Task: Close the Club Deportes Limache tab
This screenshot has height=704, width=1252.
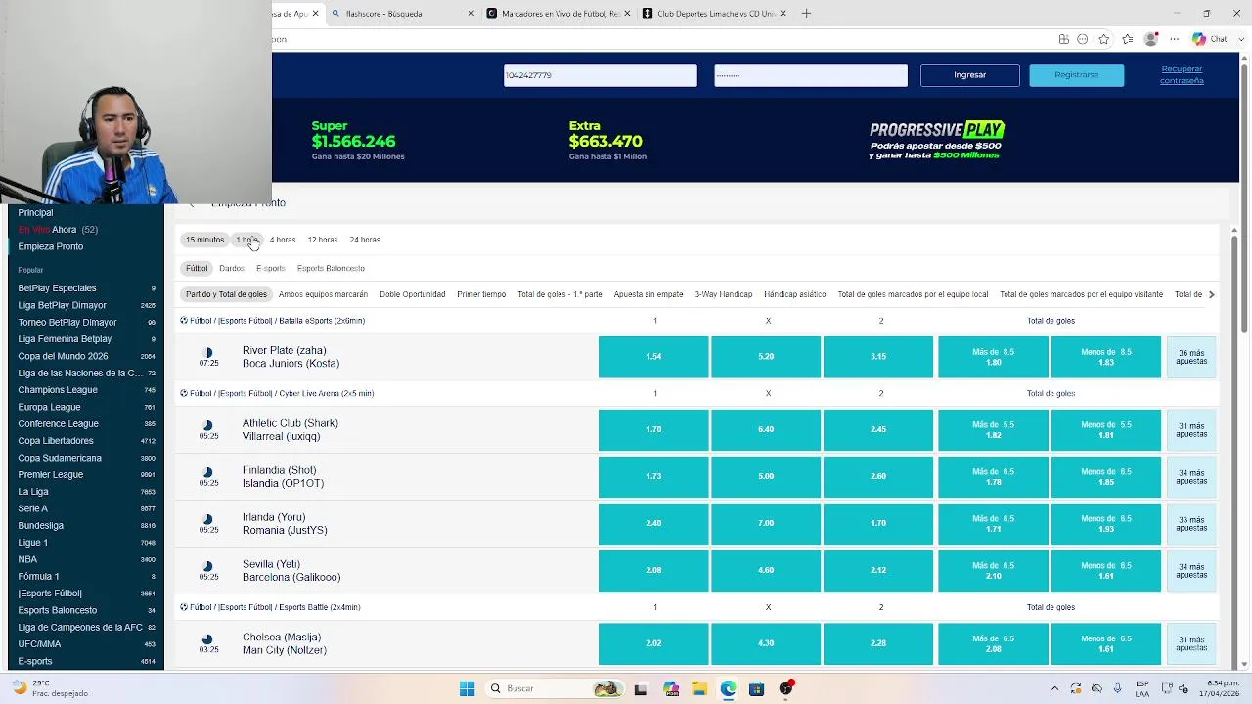Action: coord(783,13)
